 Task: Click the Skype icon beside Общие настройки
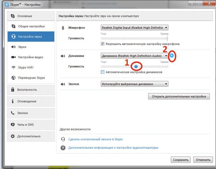point(13,26)
